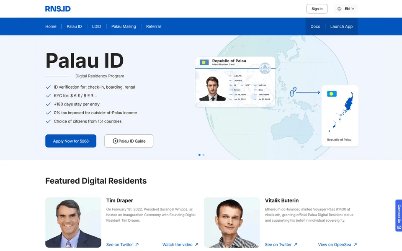Image resolution: width=402 pixels, height=251 pixels.
Task: Click Launch App in navigation bar
Action: point(341,26)
